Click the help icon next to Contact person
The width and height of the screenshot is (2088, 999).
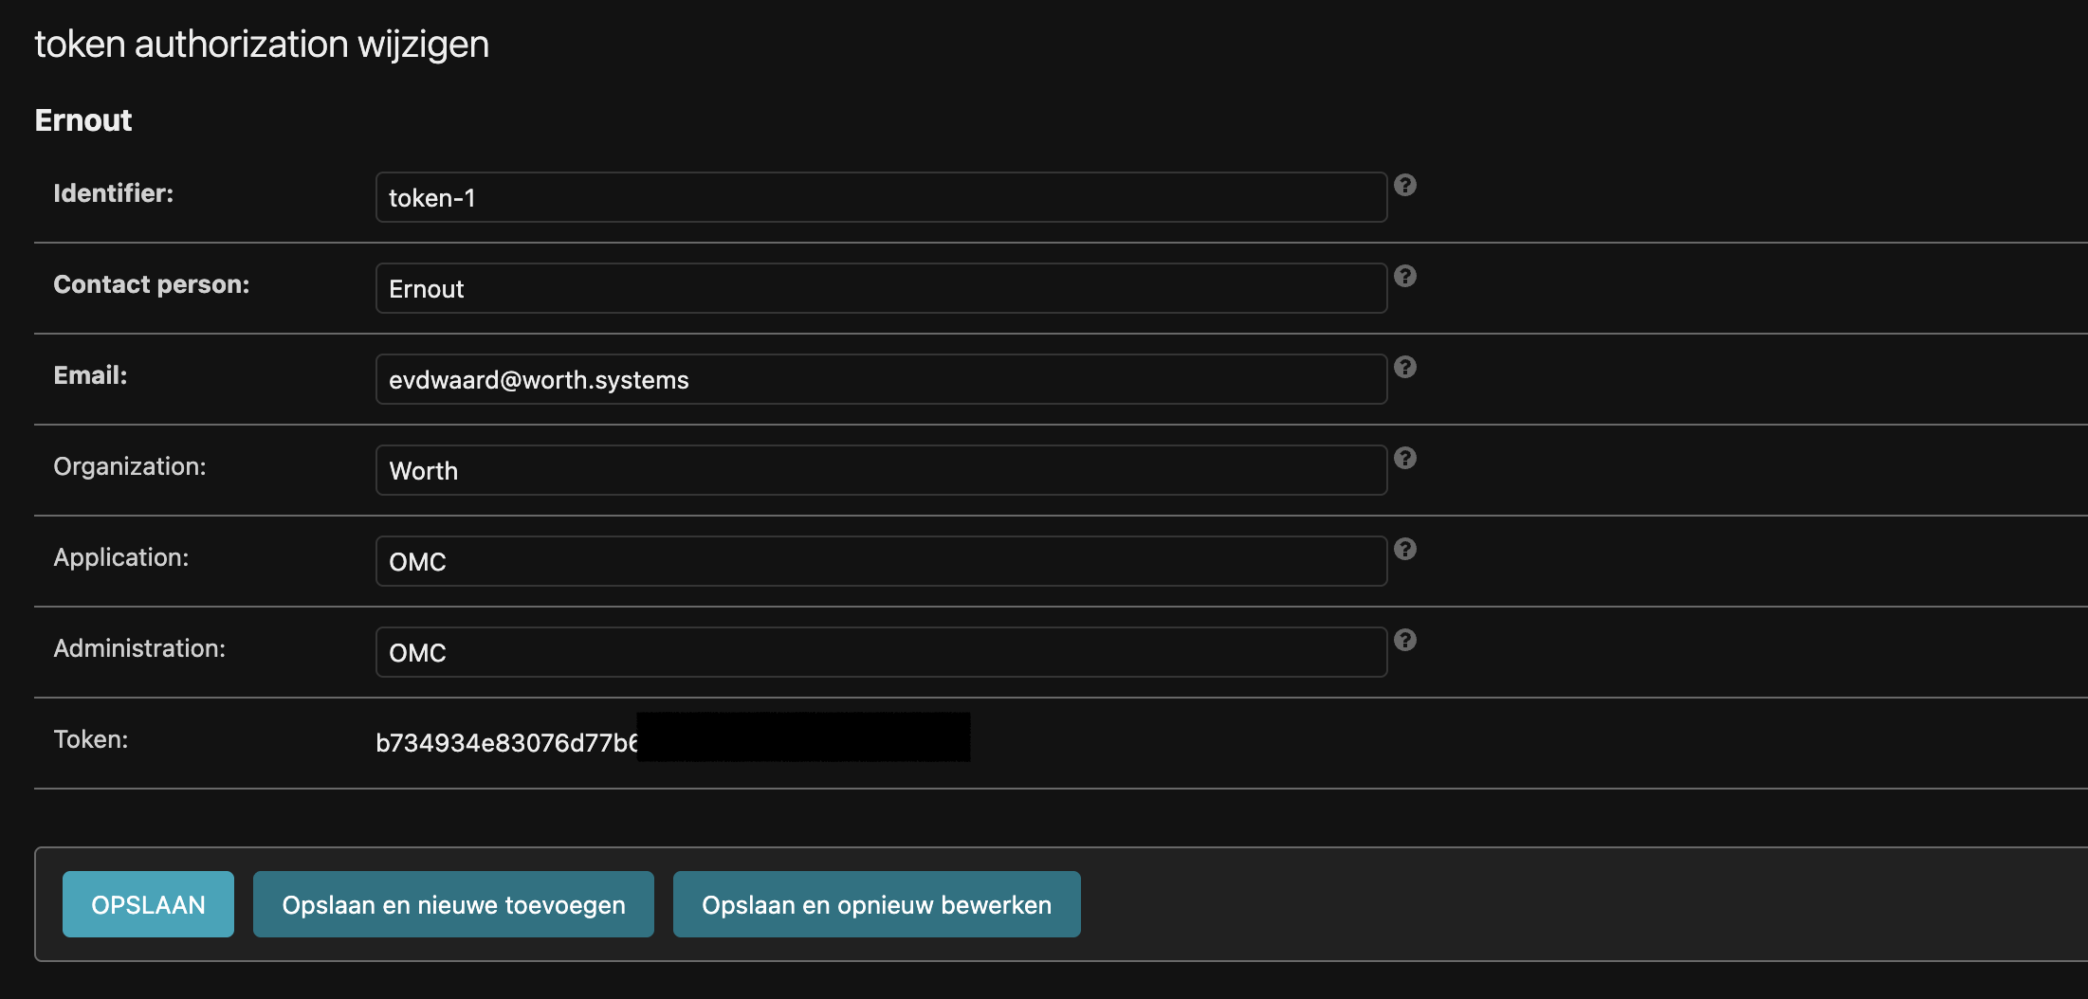click(1405, 276)
